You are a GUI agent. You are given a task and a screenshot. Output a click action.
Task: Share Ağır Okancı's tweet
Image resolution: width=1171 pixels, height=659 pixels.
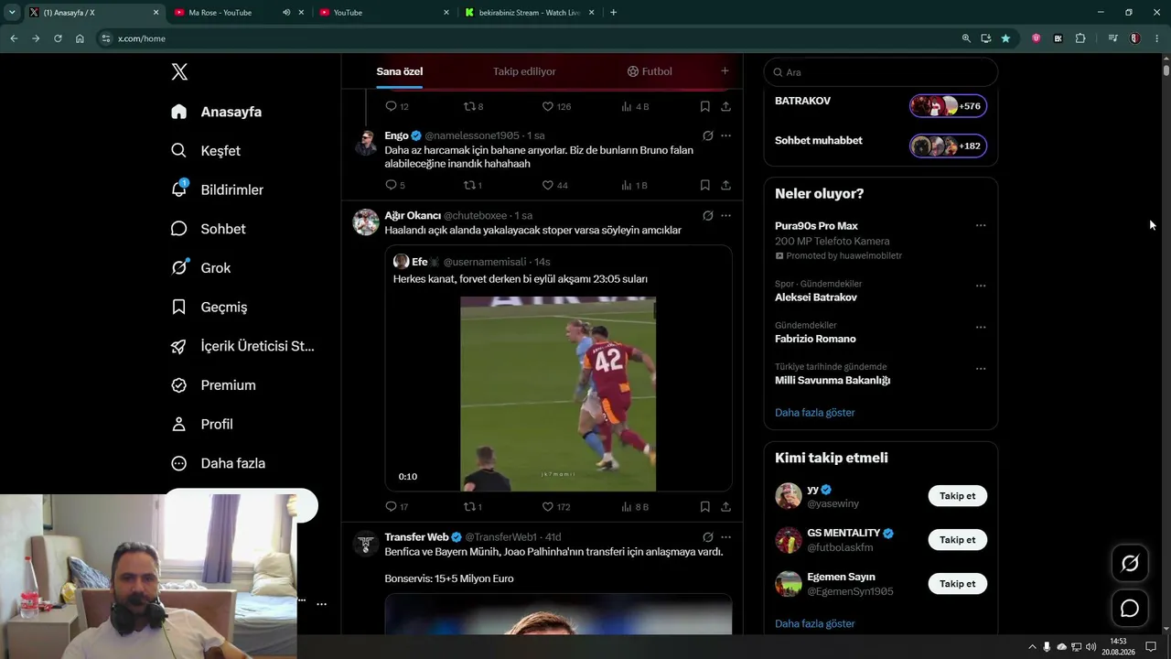click(725, 506)
